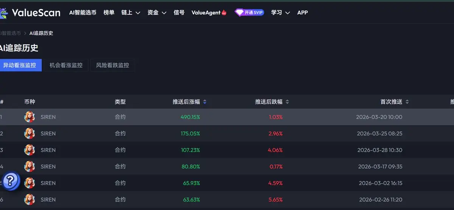Click the SIREN avatar in the 107.23% row
This screenshot has height=210, width=454.
click(30, 150)
